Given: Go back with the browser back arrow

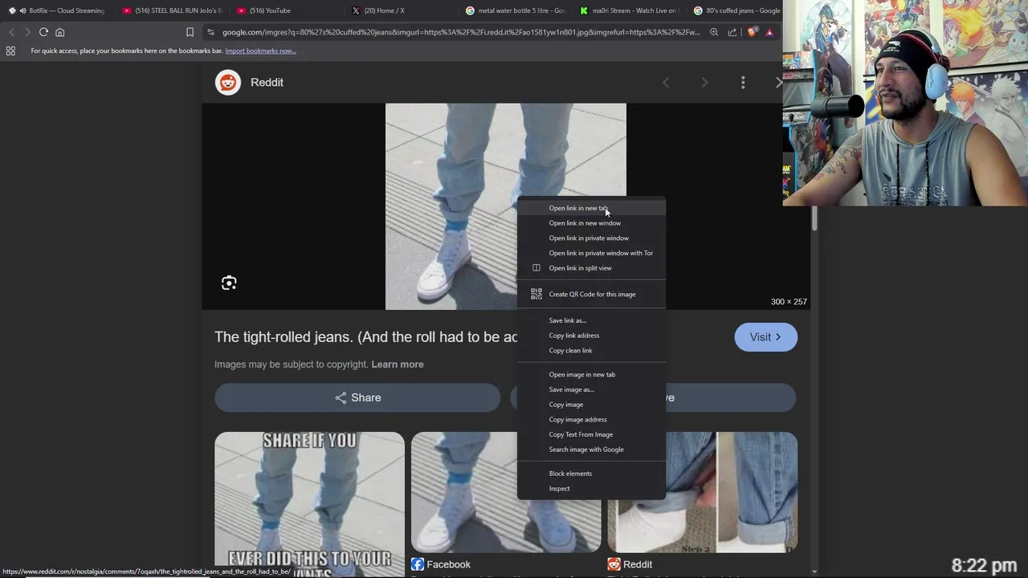Looking at the screenshot, I should tap(11, 32).
